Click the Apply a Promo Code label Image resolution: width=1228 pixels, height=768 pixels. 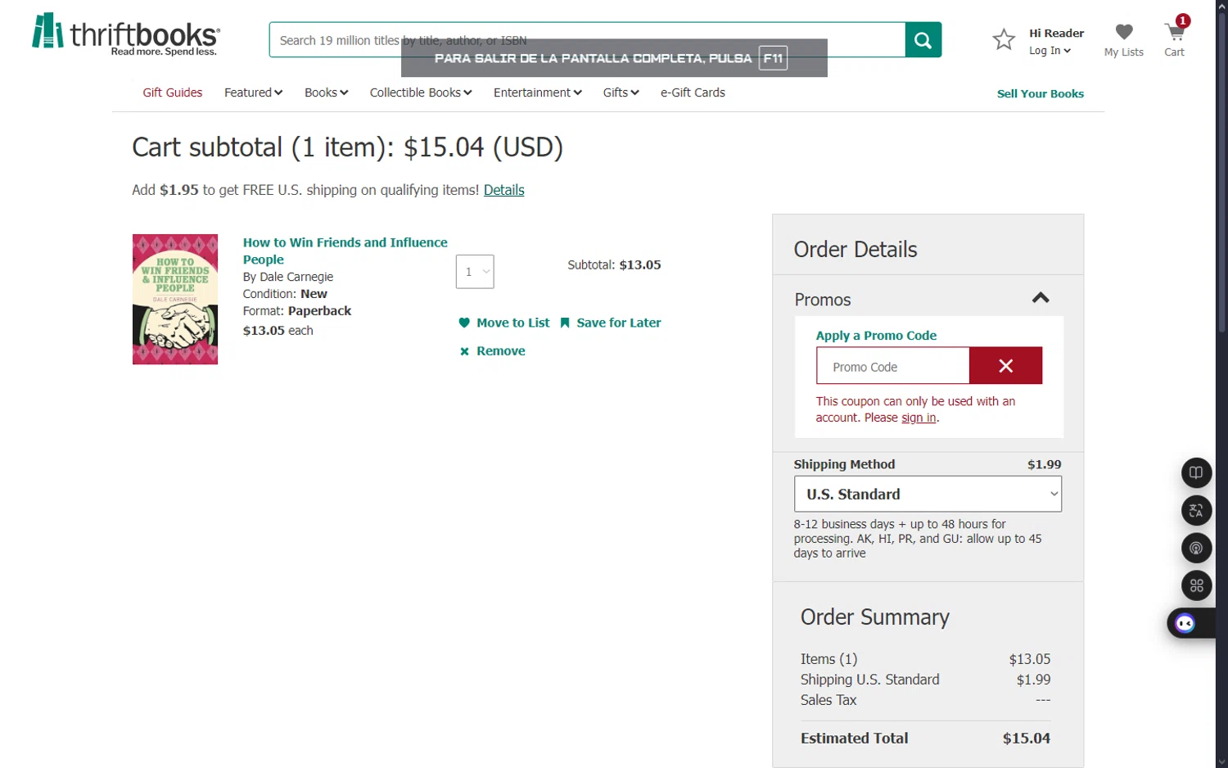coord(876,336)
